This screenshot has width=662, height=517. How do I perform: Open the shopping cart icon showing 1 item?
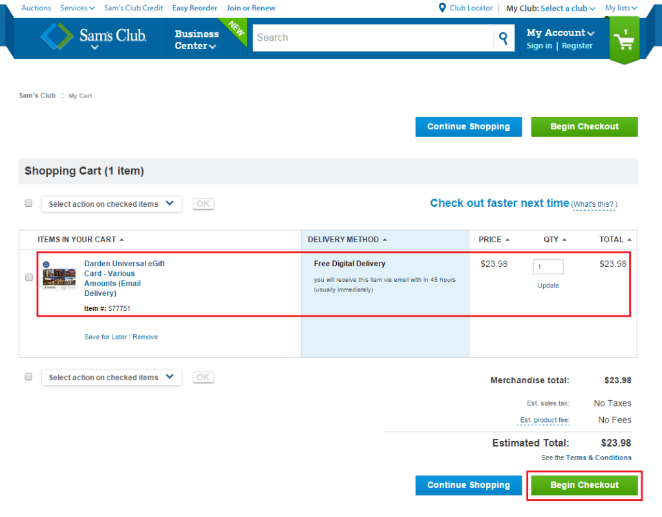point(623,40)
